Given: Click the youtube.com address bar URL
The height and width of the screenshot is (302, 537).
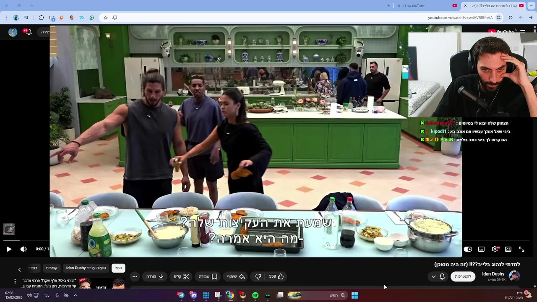Looking at the screenshot, I should pos(460,18).
